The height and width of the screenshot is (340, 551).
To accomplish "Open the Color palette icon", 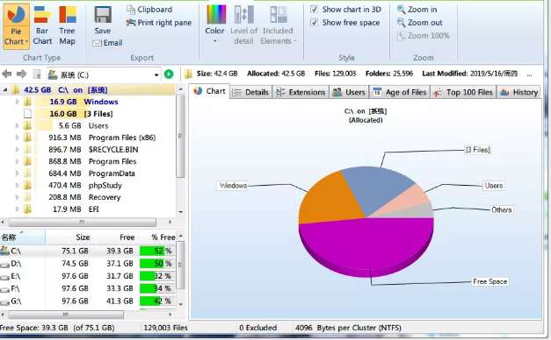I will pos(215,15).
